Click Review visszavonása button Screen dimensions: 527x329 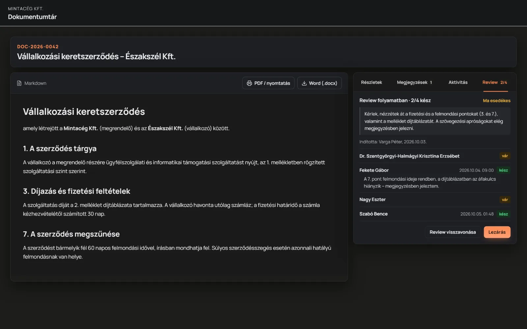click(453, 232)
